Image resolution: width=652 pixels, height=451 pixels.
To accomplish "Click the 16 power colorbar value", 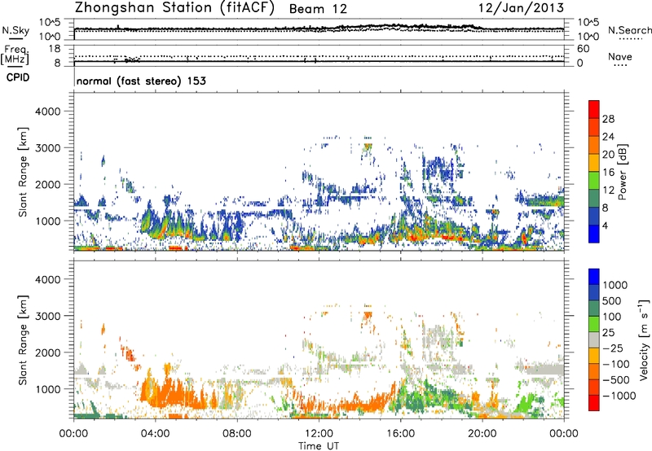I will 608,173.
